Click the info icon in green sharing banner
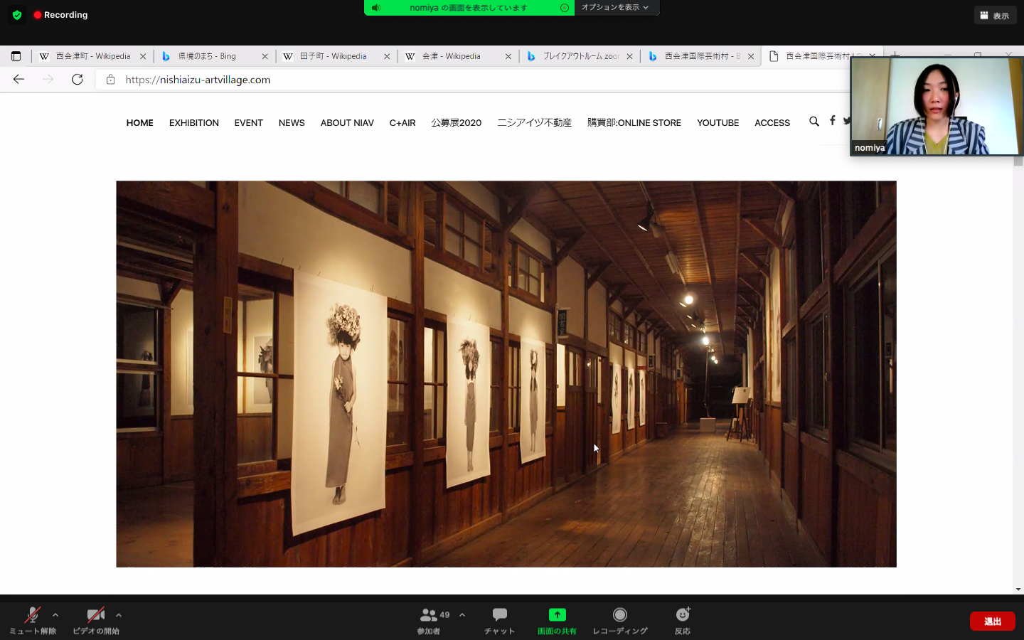Viewport: 1024px width, 640px height. coord(564,8)
